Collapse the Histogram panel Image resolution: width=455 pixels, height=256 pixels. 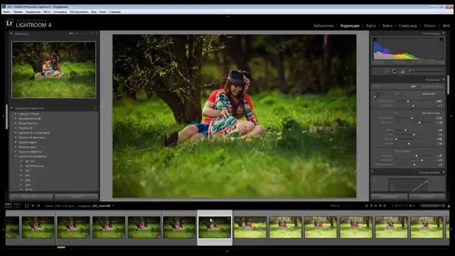pyautogui.click(x=444, y=33)
